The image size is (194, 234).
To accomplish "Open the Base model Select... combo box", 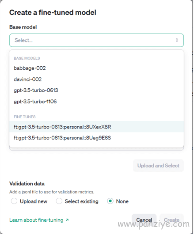I will 96,40.
